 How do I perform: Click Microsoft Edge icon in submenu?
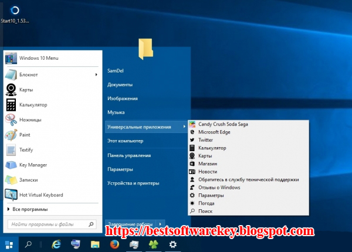click(x=192, y=132)
